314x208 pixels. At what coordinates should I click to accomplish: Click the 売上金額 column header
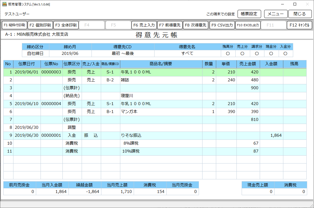pyautogui.click(x=248, y=64)
